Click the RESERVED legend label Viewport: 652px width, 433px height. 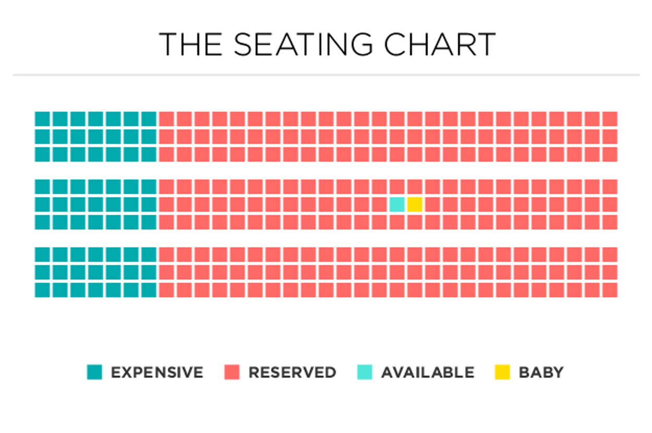[292, 372]
